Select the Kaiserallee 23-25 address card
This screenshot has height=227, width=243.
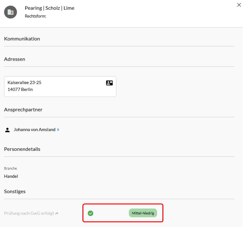pos(60,87)
